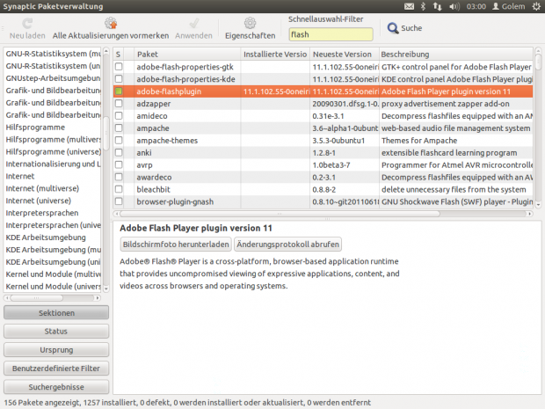Show the clock reading 03:00
This screenshot has height=409, width=545.
coord(476,6)
